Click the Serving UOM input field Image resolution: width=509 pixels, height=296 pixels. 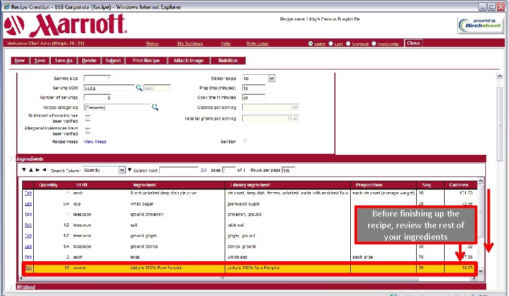coord(109,88)
